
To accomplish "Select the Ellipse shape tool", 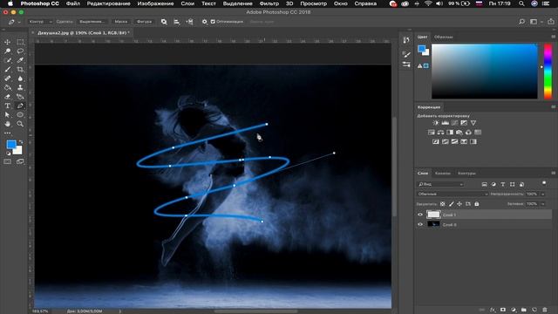I will (20, 115).
